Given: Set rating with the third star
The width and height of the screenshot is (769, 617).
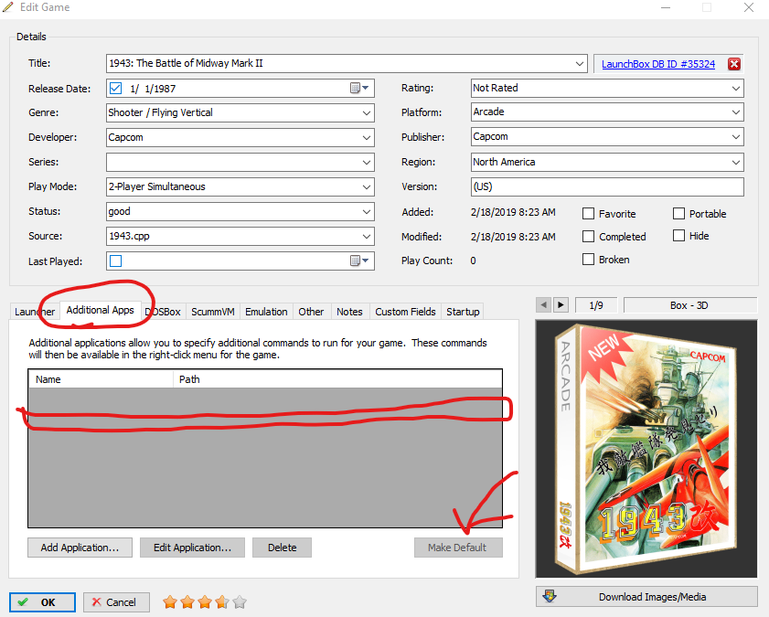Looking at the screenshot, I should pos(205,601).
